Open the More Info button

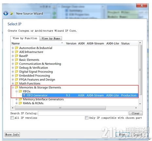click(x=12, y=134)
